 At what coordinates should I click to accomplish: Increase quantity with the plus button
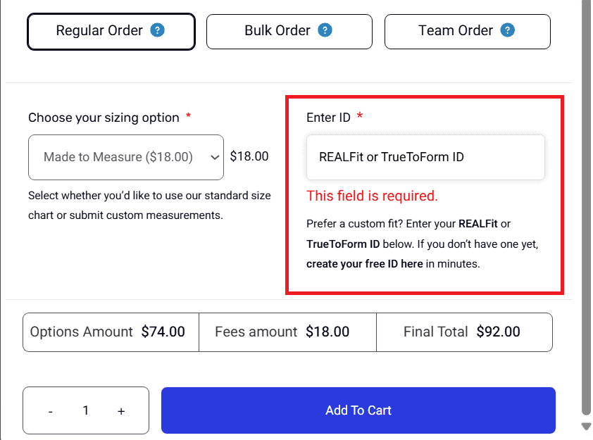(x=121, y=411)
